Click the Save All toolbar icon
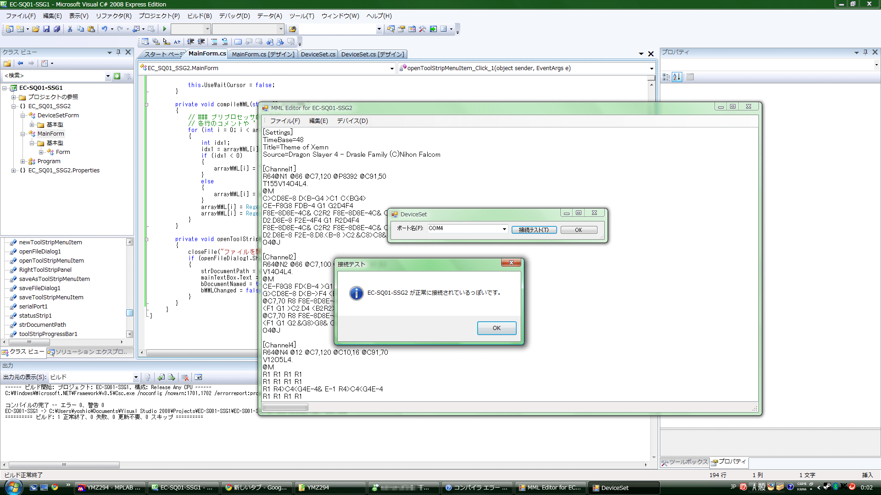Viewport: 881px width, 495px height. coord(57,29)
